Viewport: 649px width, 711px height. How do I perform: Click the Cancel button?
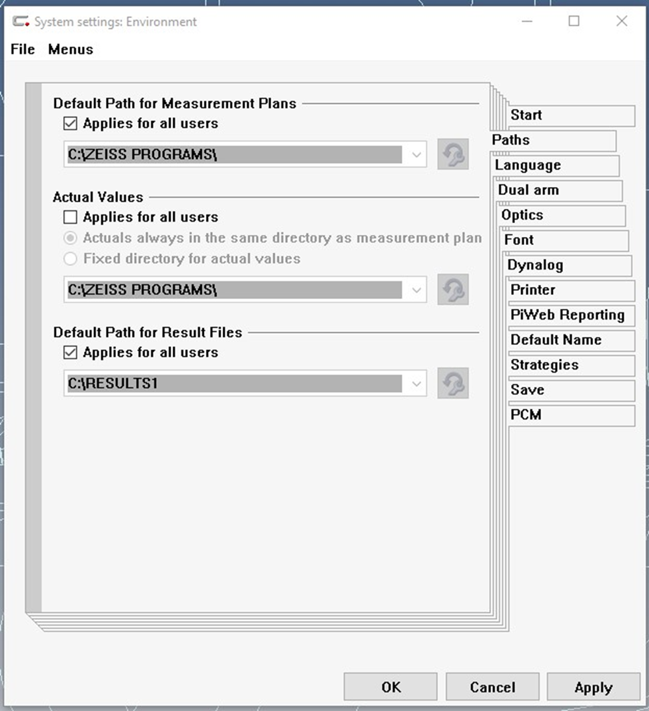tap(492, 687)
